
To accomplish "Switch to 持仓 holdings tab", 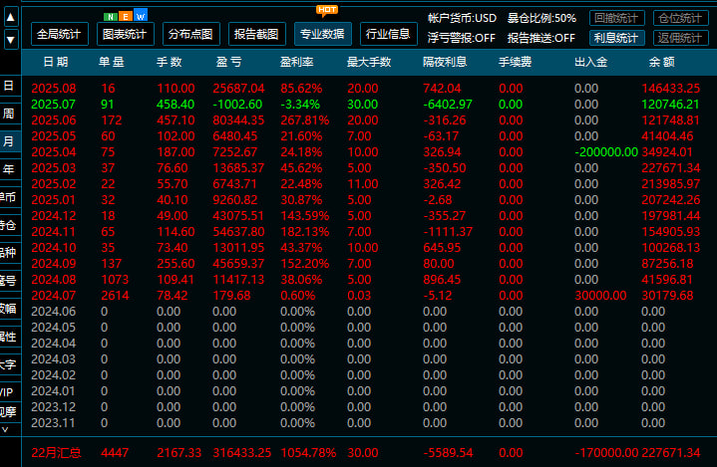I will click(9, 225).
